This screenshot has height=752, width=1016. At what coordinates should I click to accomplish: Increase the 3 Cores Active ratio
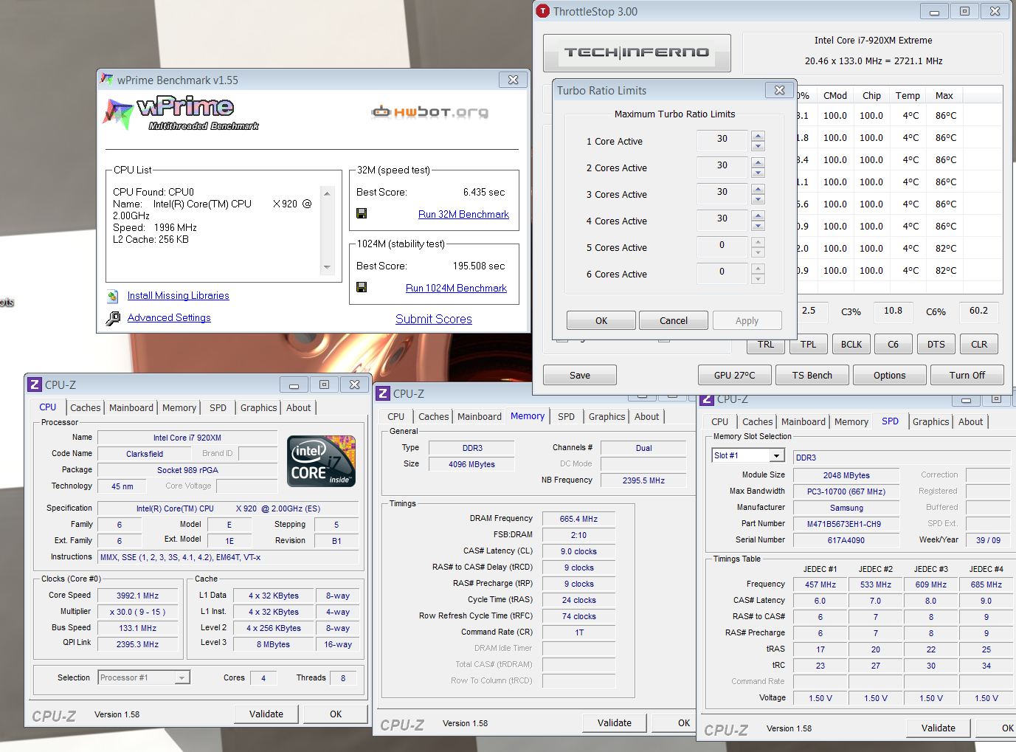(758, 188)
